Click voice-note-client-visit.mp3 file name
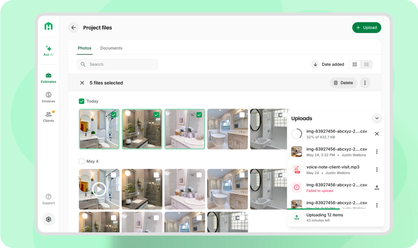This screenshot has height=248, width=418. point(333,167)
